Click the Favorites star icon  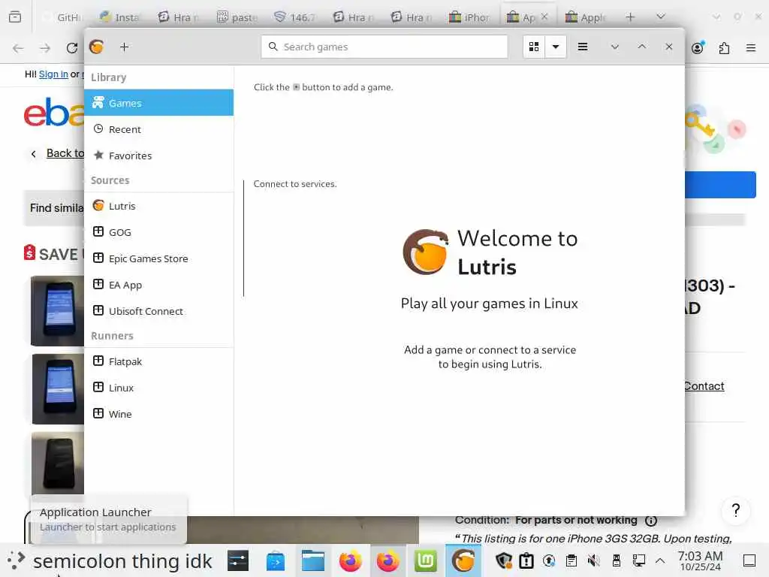point(98,155)
